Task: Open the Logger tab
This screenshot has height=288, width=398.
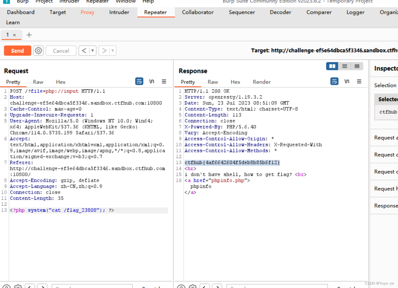Action: pos(355,12)
